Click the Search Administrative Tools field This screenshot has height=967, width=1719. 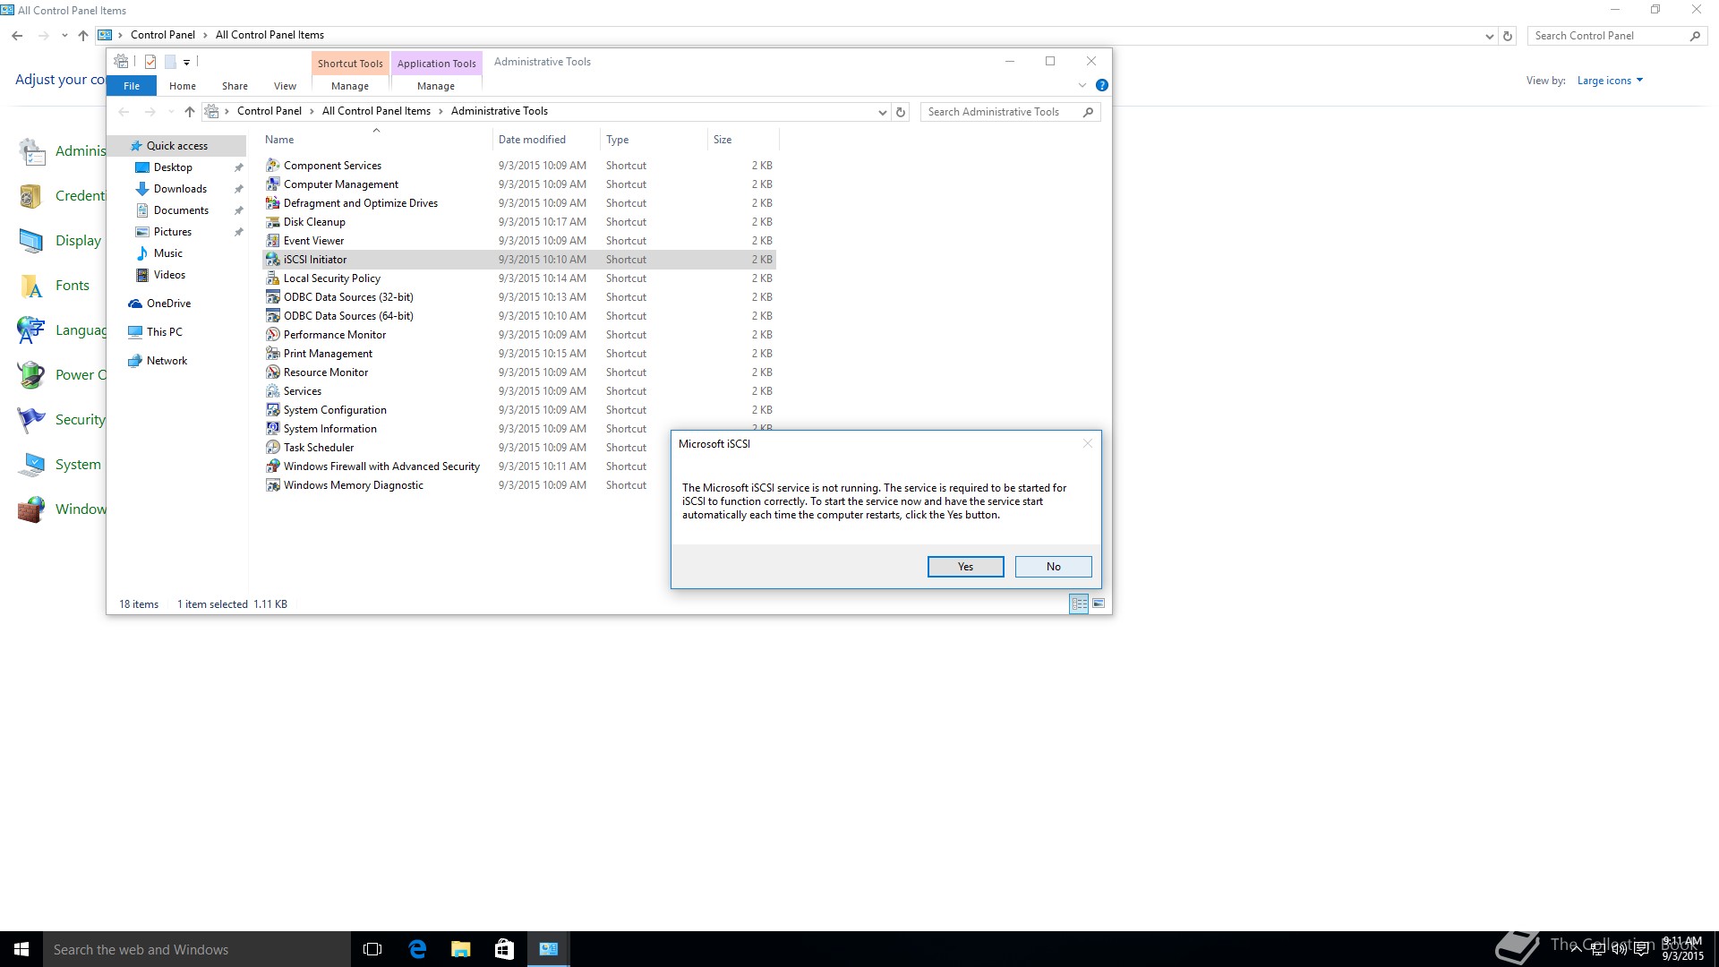coord(1010,112)
